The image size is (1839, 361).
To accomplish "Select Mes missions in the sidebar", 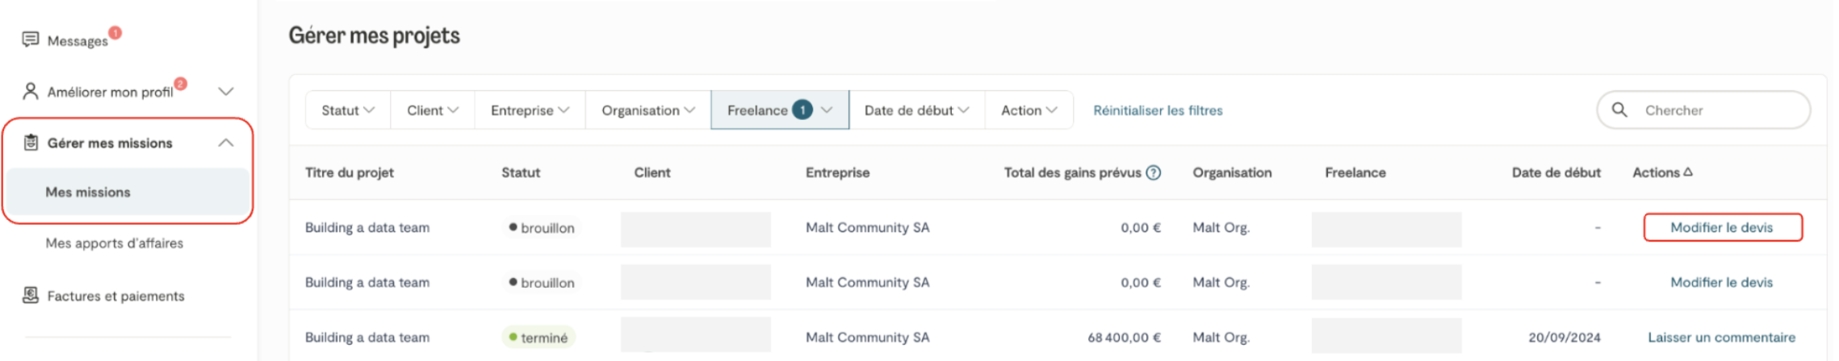I will [x=88, y=192].
